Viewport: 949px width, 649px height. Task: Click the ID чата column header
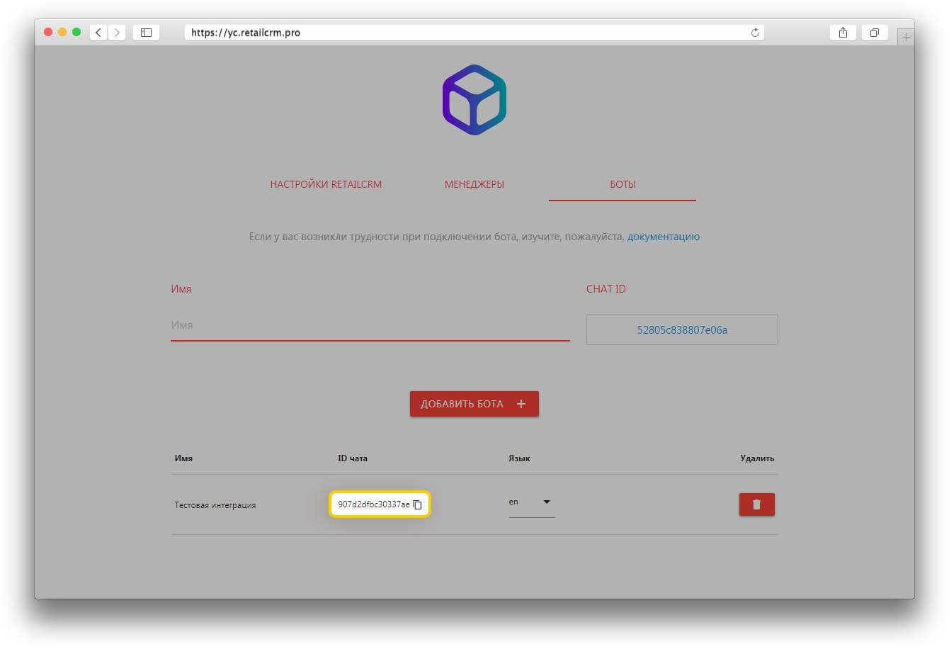[353, 458]
